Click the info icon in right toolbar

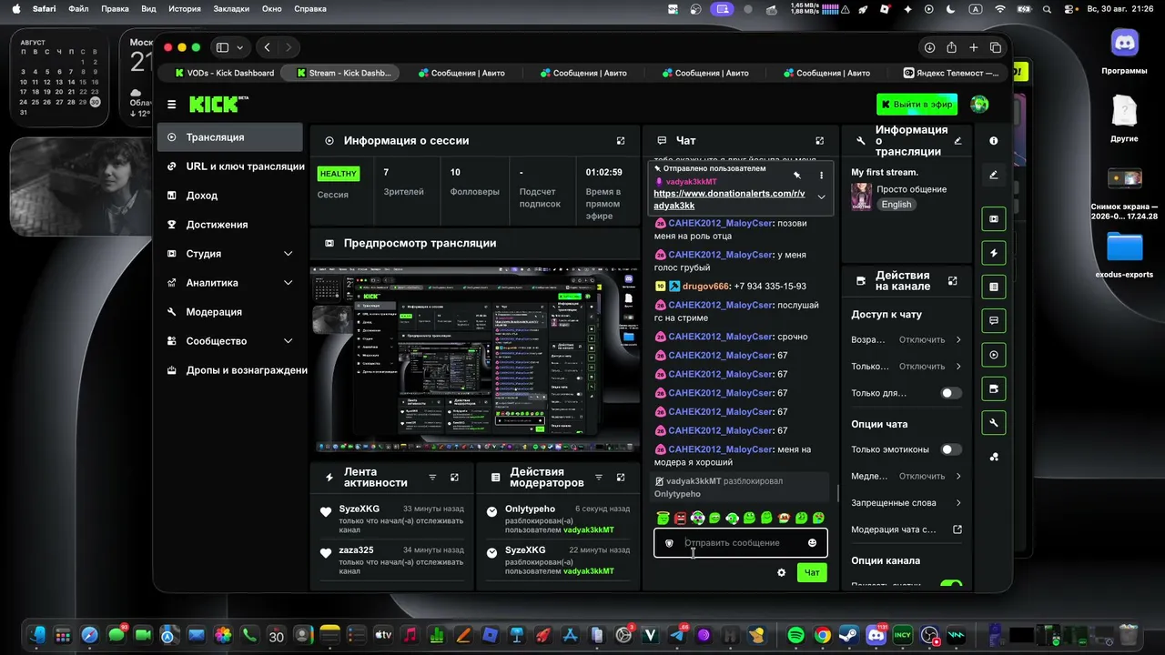pos(994,141)
